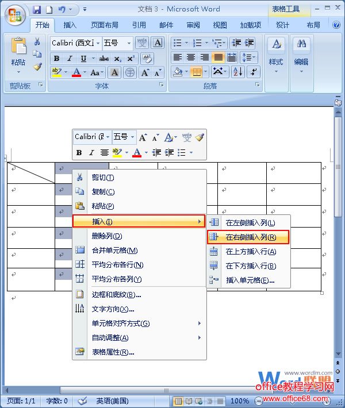Click the Copy icon in clipboard group
Viewport: 345px width, 408px height.
37,54
